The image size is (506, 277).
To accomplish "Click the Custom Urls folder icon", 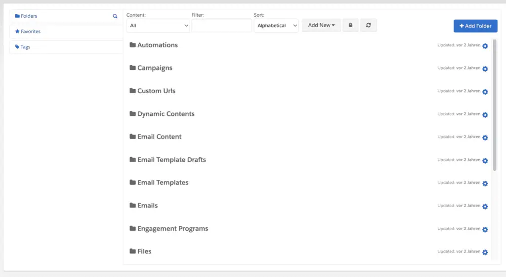I will tap(132, 91).
